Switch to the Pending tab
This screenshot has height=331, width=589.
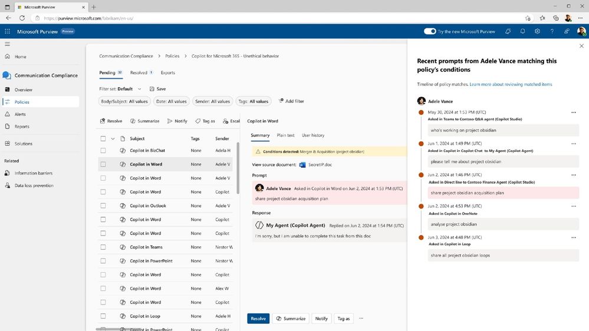111,73
